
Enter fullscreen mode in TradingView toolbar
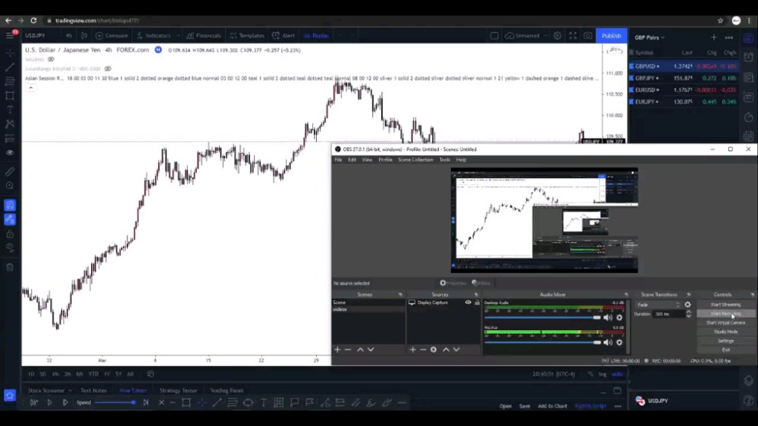tap(573, 36)
